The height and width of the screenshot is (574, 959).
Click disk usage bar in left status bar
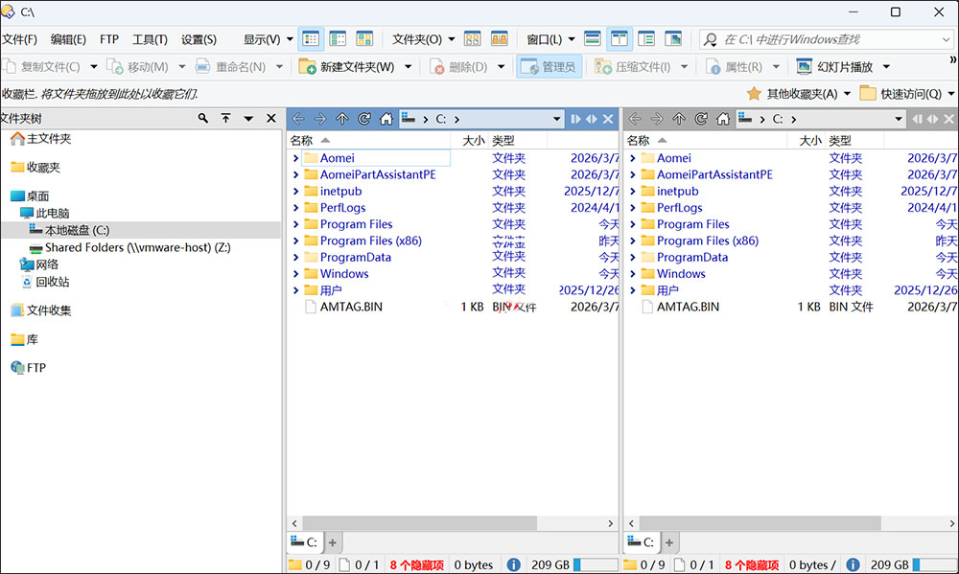tap(596, 564)
